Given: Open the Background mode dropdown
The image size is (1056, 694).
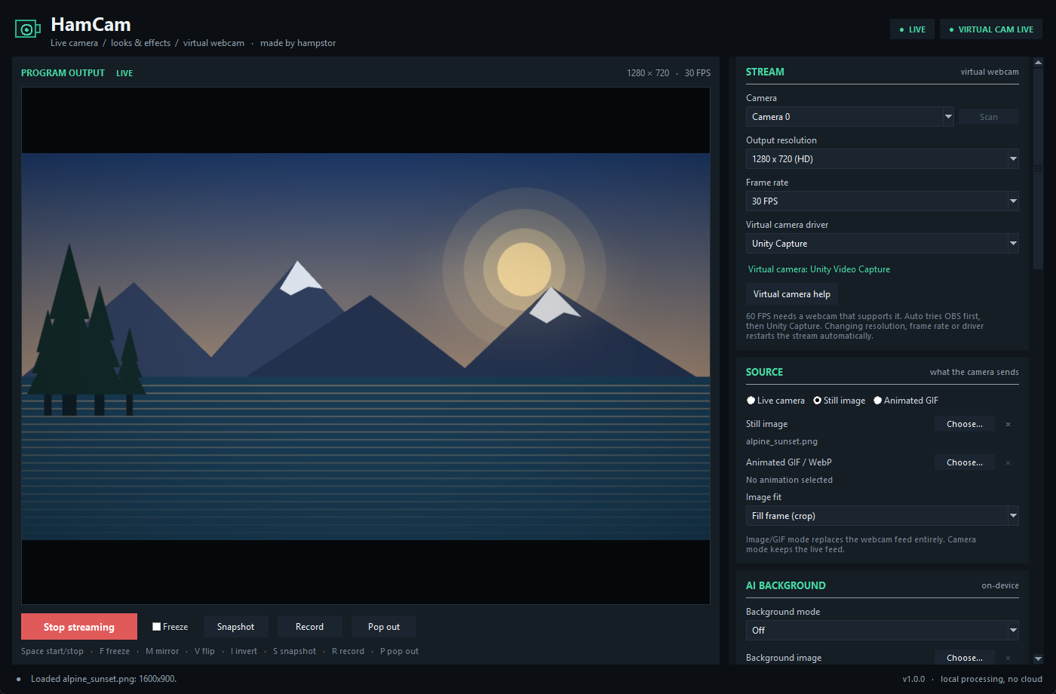Looking at the screenshot, I should 883,631.
